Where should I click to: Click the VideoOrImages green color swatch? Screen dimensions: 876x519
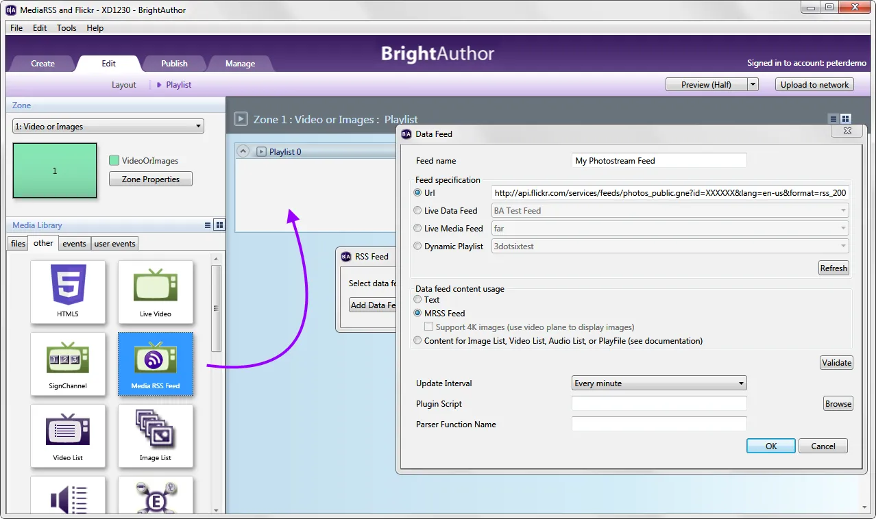[114, 161]
